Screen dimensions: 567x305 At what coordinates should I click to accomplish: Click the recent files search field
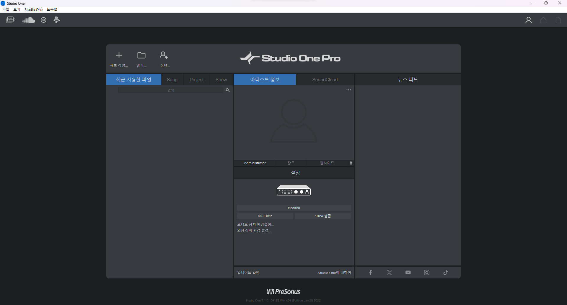click(171, 90)
